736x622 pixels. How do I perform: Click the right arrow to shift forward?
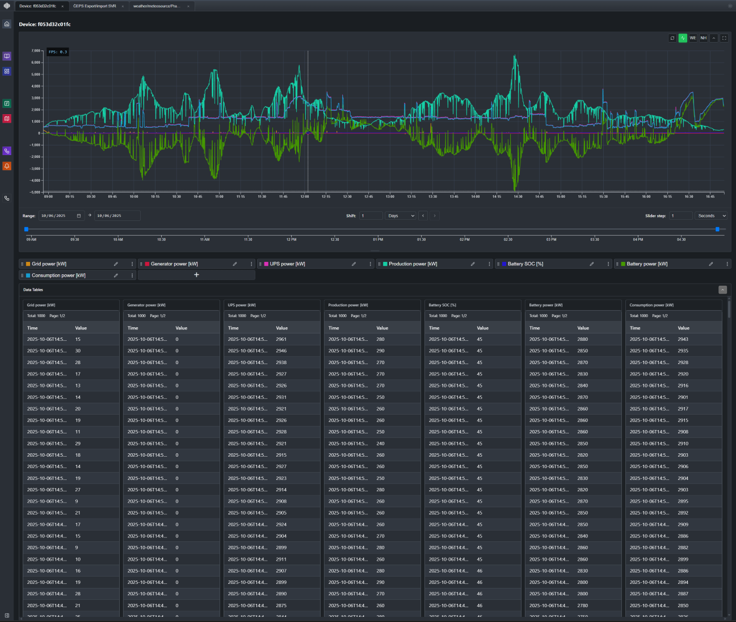434,216
